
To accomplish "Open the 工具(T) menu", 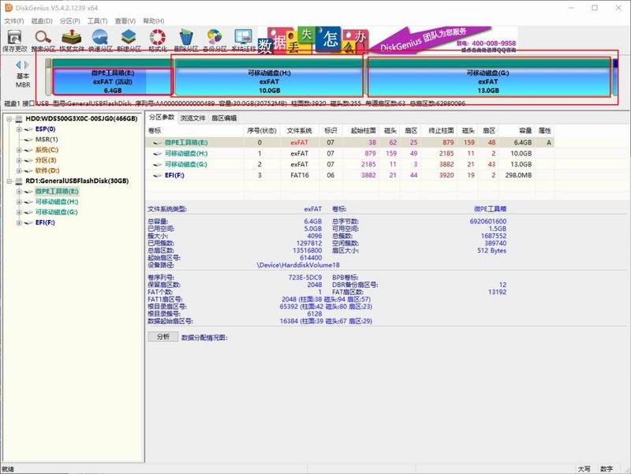I will coord(97,21).
